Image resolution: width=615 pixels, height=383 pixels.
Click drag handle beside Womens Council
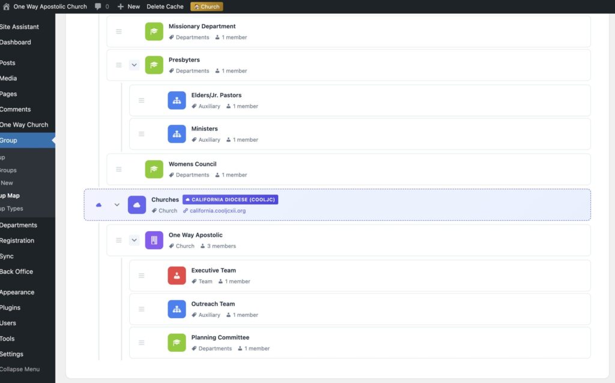tap(119, 169)
